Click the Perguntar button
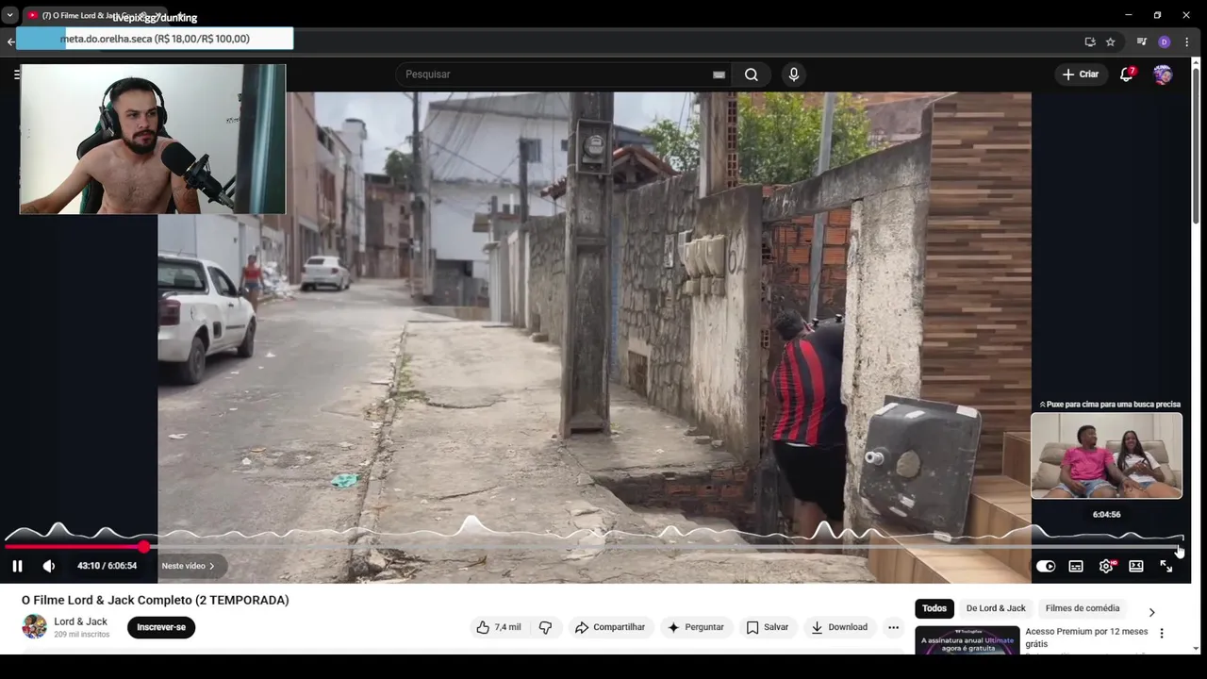This screenshot has width=1207, height=679. (x=696, y=627)
